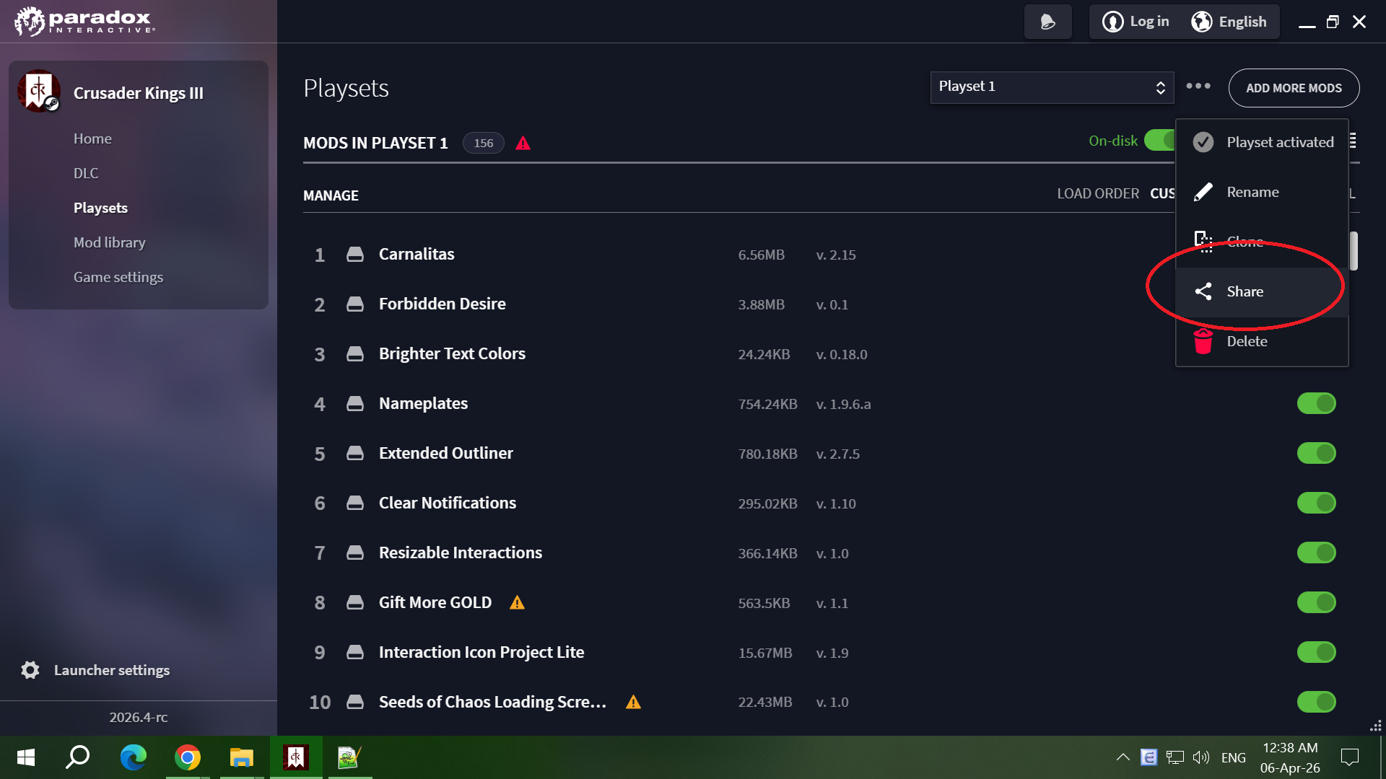The width and height of the screenshot is (1386, 779).
Task: Choose Clone from the playset menu
Action: 1262,242
